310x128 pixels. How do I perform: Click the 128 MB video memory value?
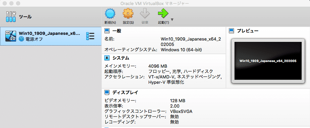point(177,101)
